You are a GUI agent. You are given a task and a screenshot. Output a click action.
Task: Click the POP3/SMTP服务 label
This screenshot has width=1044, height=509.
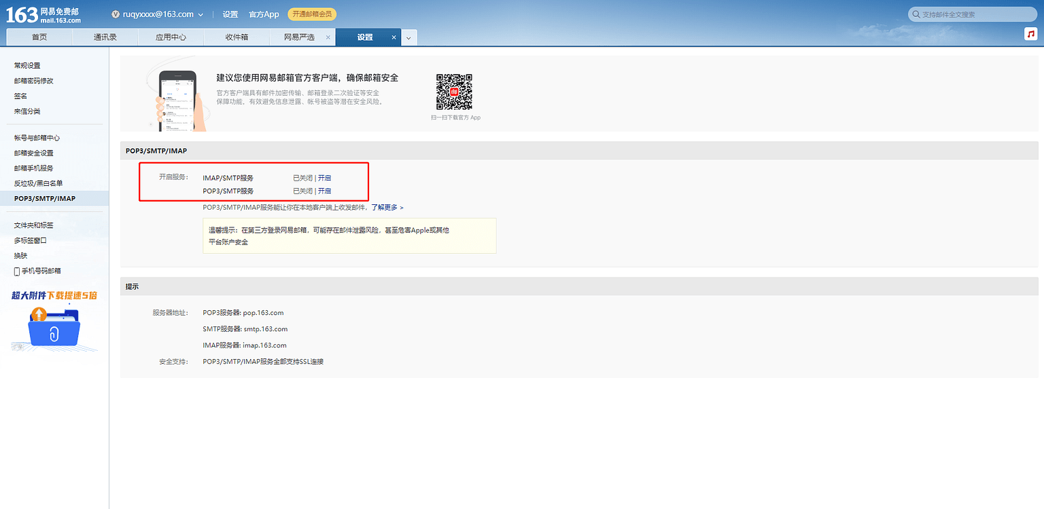[228, 191]
